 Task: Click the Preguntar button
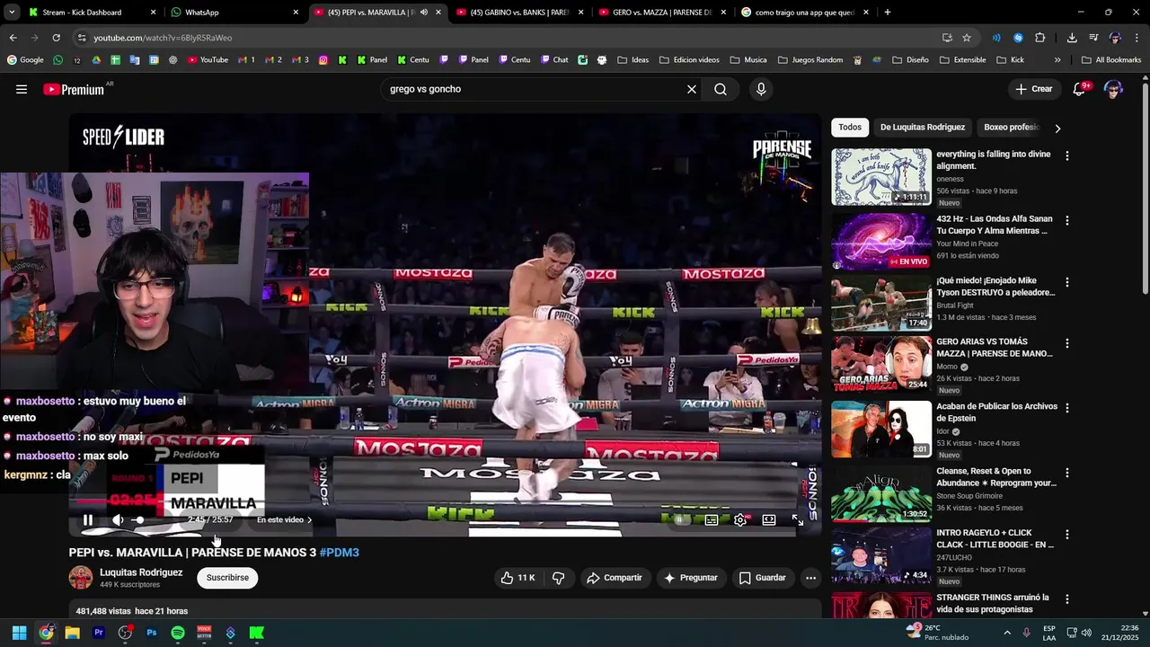tap(690, 578)
